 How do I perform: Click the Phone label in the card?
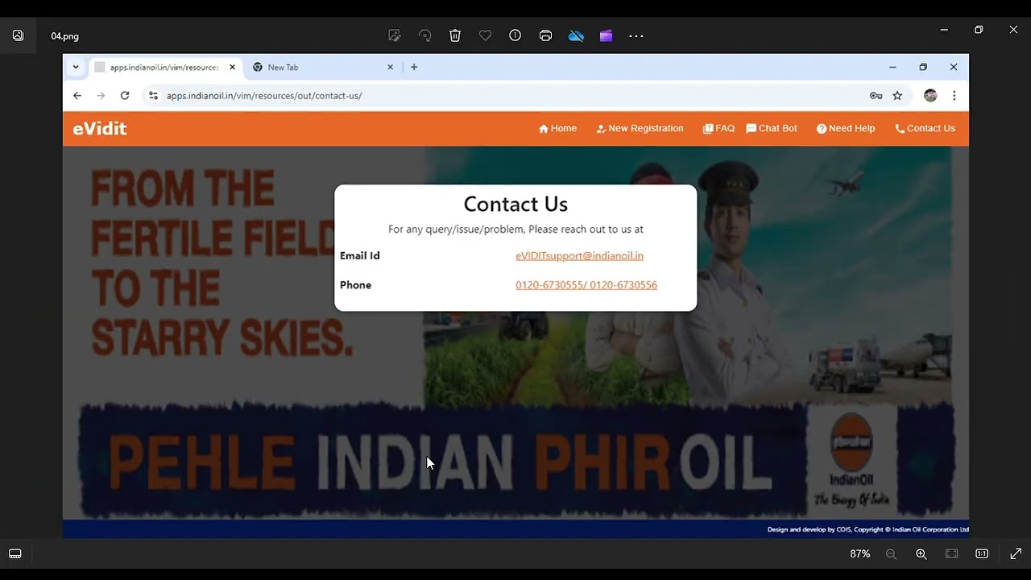[x=355, y=284]
